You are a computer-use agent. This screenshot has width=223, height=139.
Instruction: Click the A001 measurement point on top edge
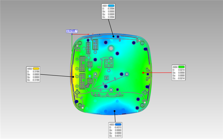(113, 36)
